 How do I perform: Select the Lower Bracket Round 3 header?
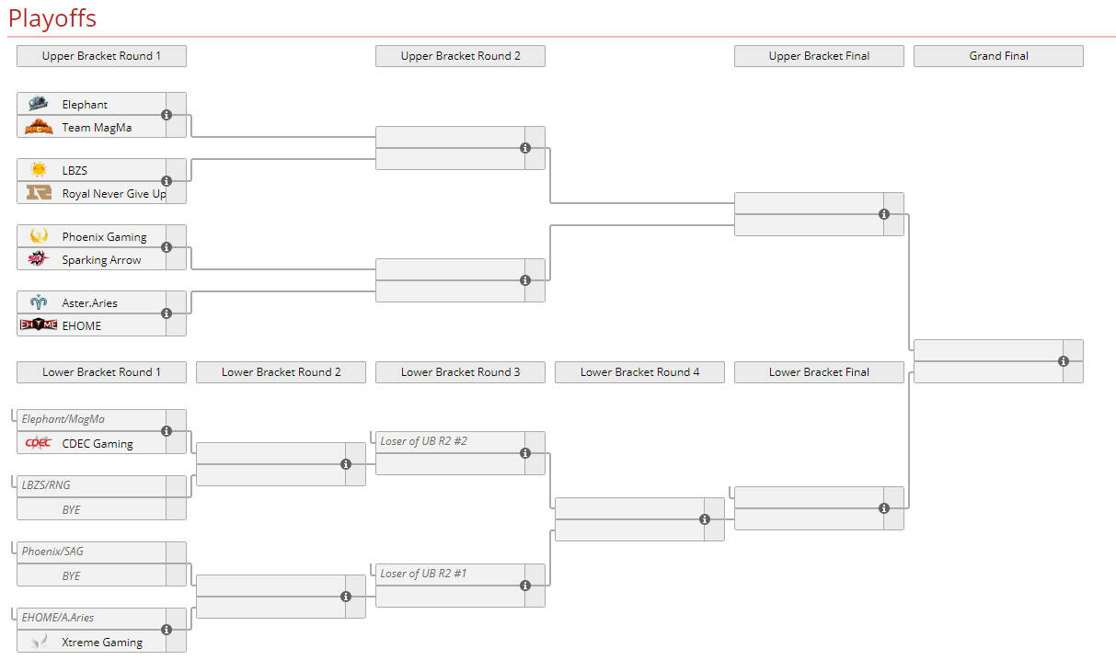[460, 372]
